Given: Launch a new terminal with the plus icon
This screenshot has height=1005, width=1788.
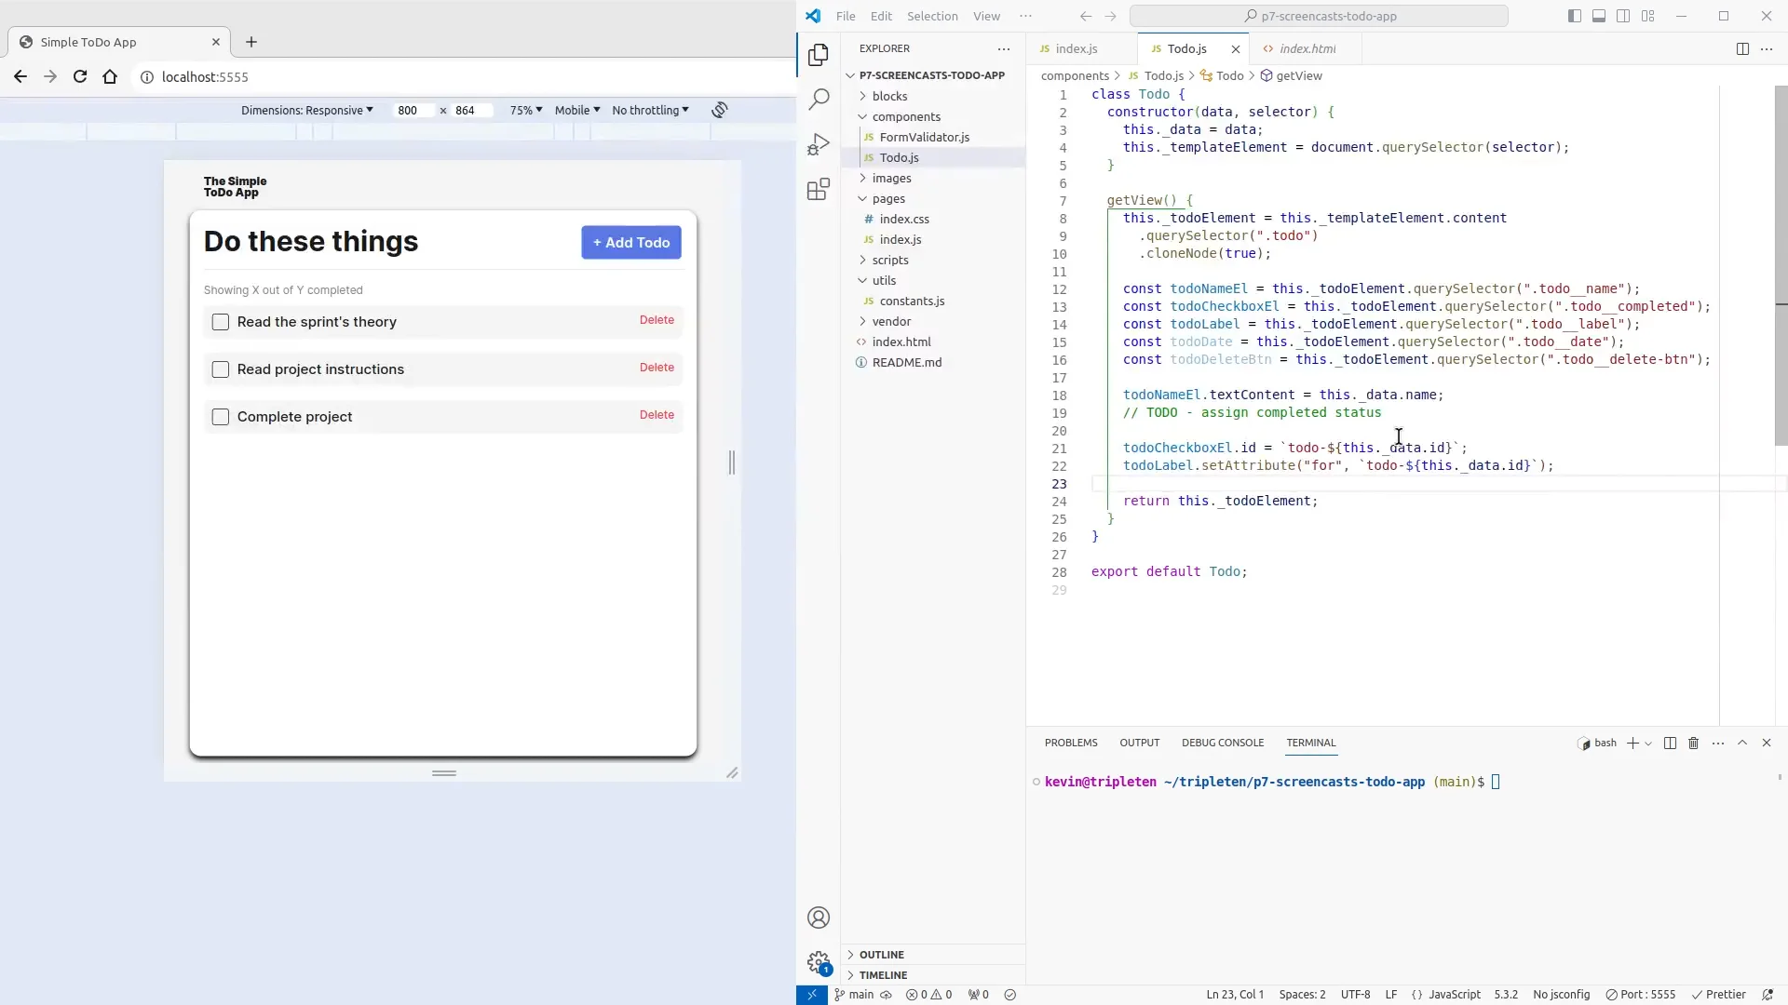Looking at the screenshot, I should [x=1632, y=743].
